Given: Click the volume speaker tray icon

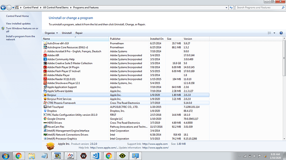Looking at the screenshot, I should tap(254, 156).
